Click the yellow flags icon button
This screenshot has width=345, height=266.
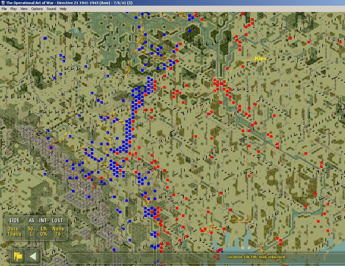point(18,256)
